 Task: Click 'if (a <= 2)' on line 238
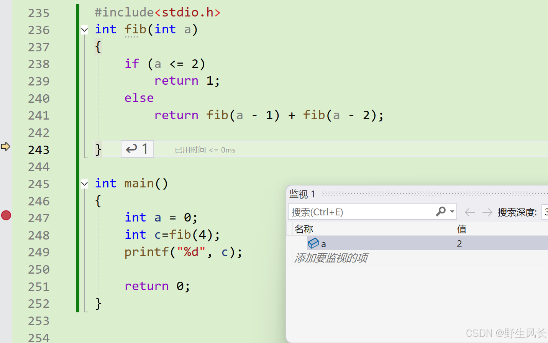click(165, 64)
